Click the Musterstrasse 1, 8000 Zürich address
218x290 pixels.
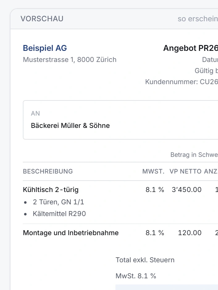[70, 60]
